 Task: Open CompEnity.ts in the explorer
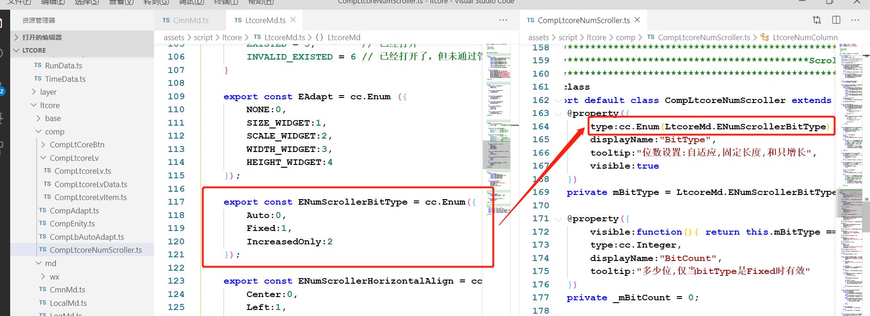pyautogui.click(x=72, y=224)
